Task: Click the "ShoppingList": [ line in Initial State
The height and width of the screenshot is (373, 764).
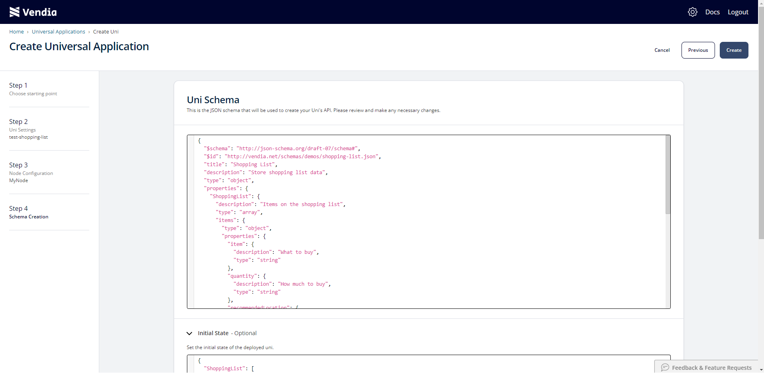Action: point(229,368)
